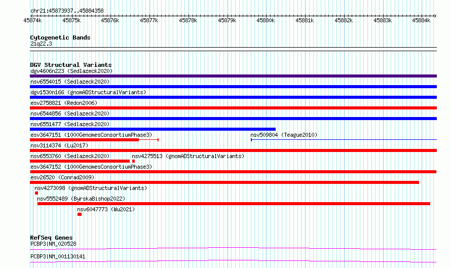This screenshot has width=451, height=268.
Task: Click the nsv5552489 (ByrskaBishop2022) label
Action: click(x=81, y=199)
